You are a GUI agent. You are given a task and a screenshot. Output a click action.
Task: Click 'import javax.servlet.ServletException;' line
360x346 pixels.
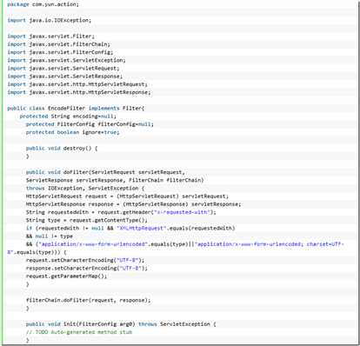pos(66,60)
